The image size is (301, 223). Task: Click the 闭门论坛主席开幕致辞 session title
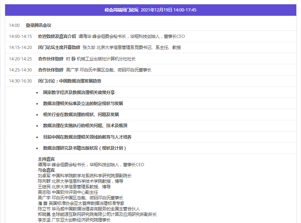[59, 47]
